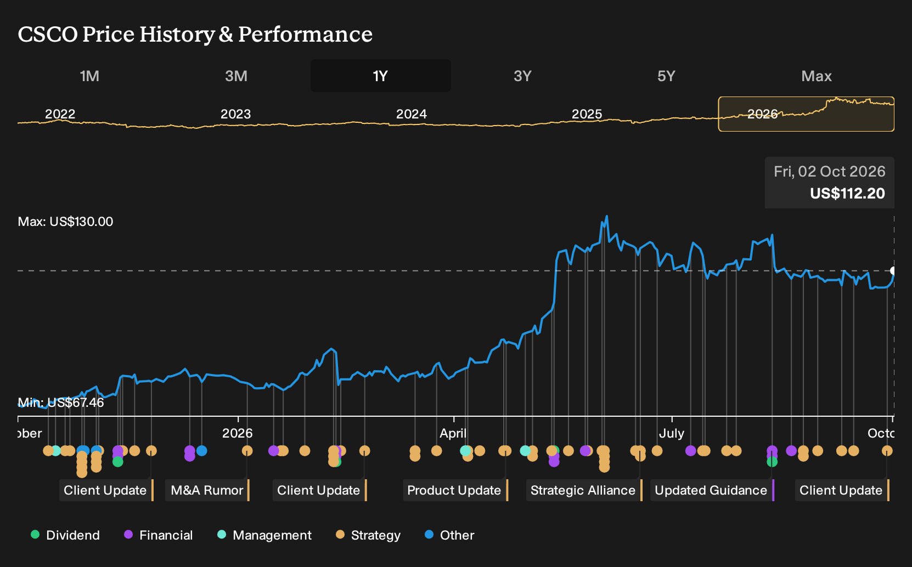Screen dimensions: 912x567
Task: Select teal Management dot beneath April label
Action: coord(465,451)
